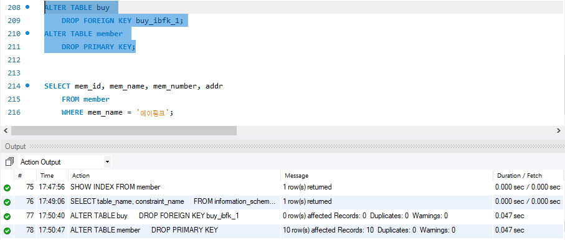This screenshot has height=240, width=565.
Task: Click the output pane copy icon beside Action Output
Action: (x=10, y=162)
